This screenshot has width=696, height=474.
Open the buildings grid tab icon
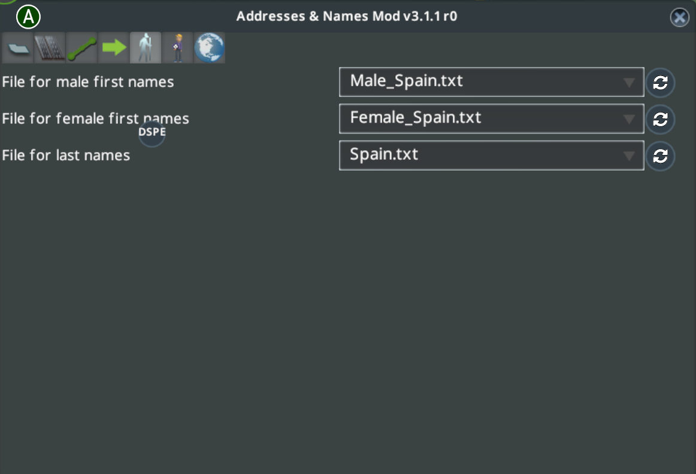tap(50, 47)
